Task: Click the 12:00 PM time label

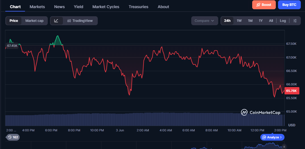Action: pyautogui.click(x=257, y=130)
